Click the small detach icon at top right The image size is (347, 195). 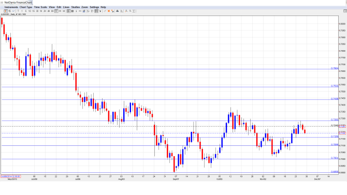345,11
